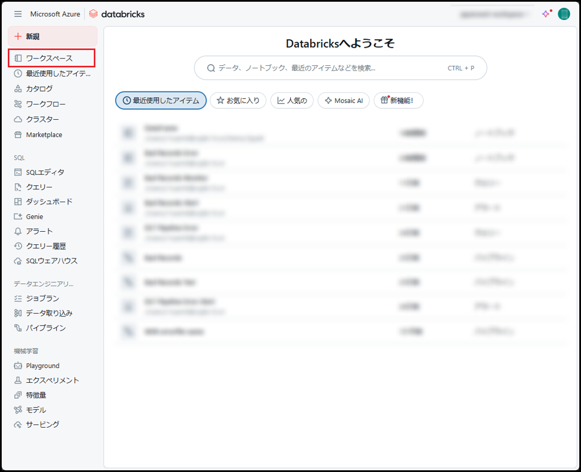581x472 pixels.
Task: Select the Mosaic AI tab
Action: click(x=344, y=101)
